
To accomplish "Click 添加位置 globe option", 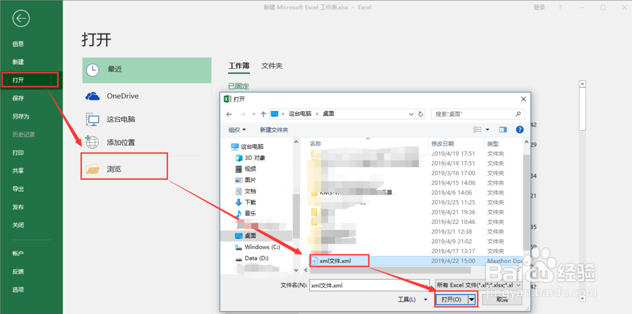I will coord(147,142).
